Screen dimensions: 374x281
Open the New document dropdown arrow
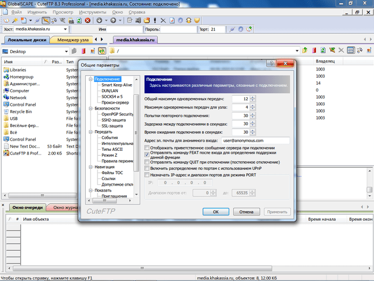[30, 21]
